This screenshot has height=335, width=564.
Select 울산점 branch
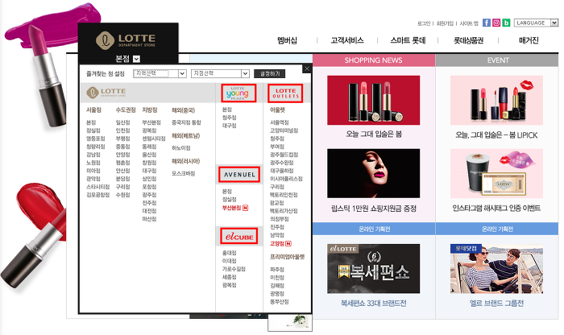[x=149, y=155]
